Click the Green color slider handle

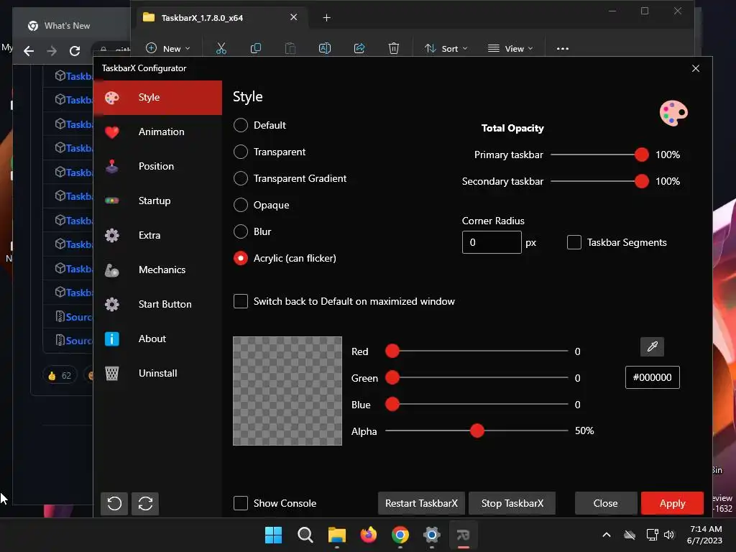[392, 377]
